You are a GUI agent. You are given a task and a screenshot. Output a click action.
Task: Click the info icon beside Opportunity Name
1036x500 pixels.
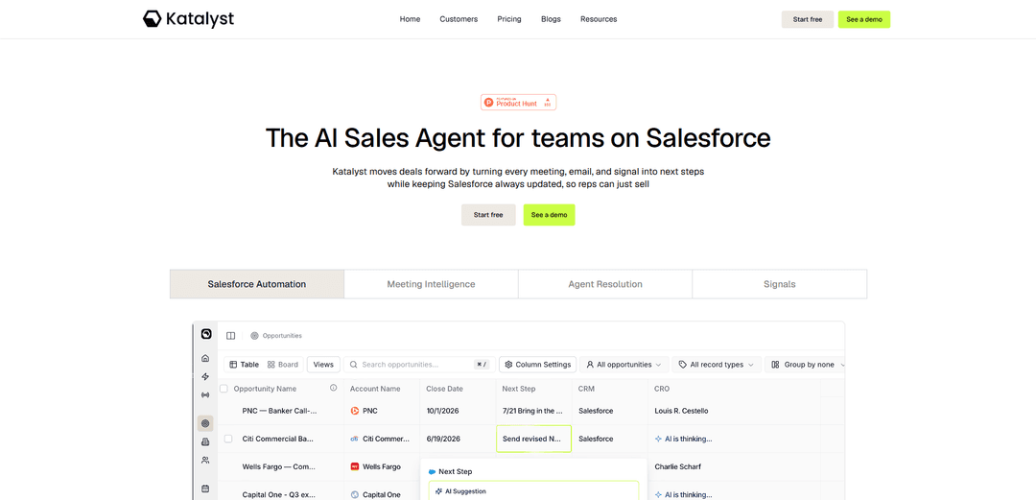point(334,389)
